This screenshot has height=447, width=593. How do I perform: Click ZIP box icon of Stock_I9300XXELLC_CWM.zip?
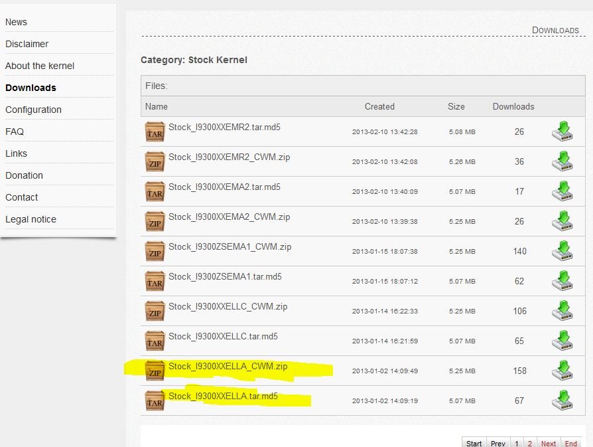click(155, 311)
